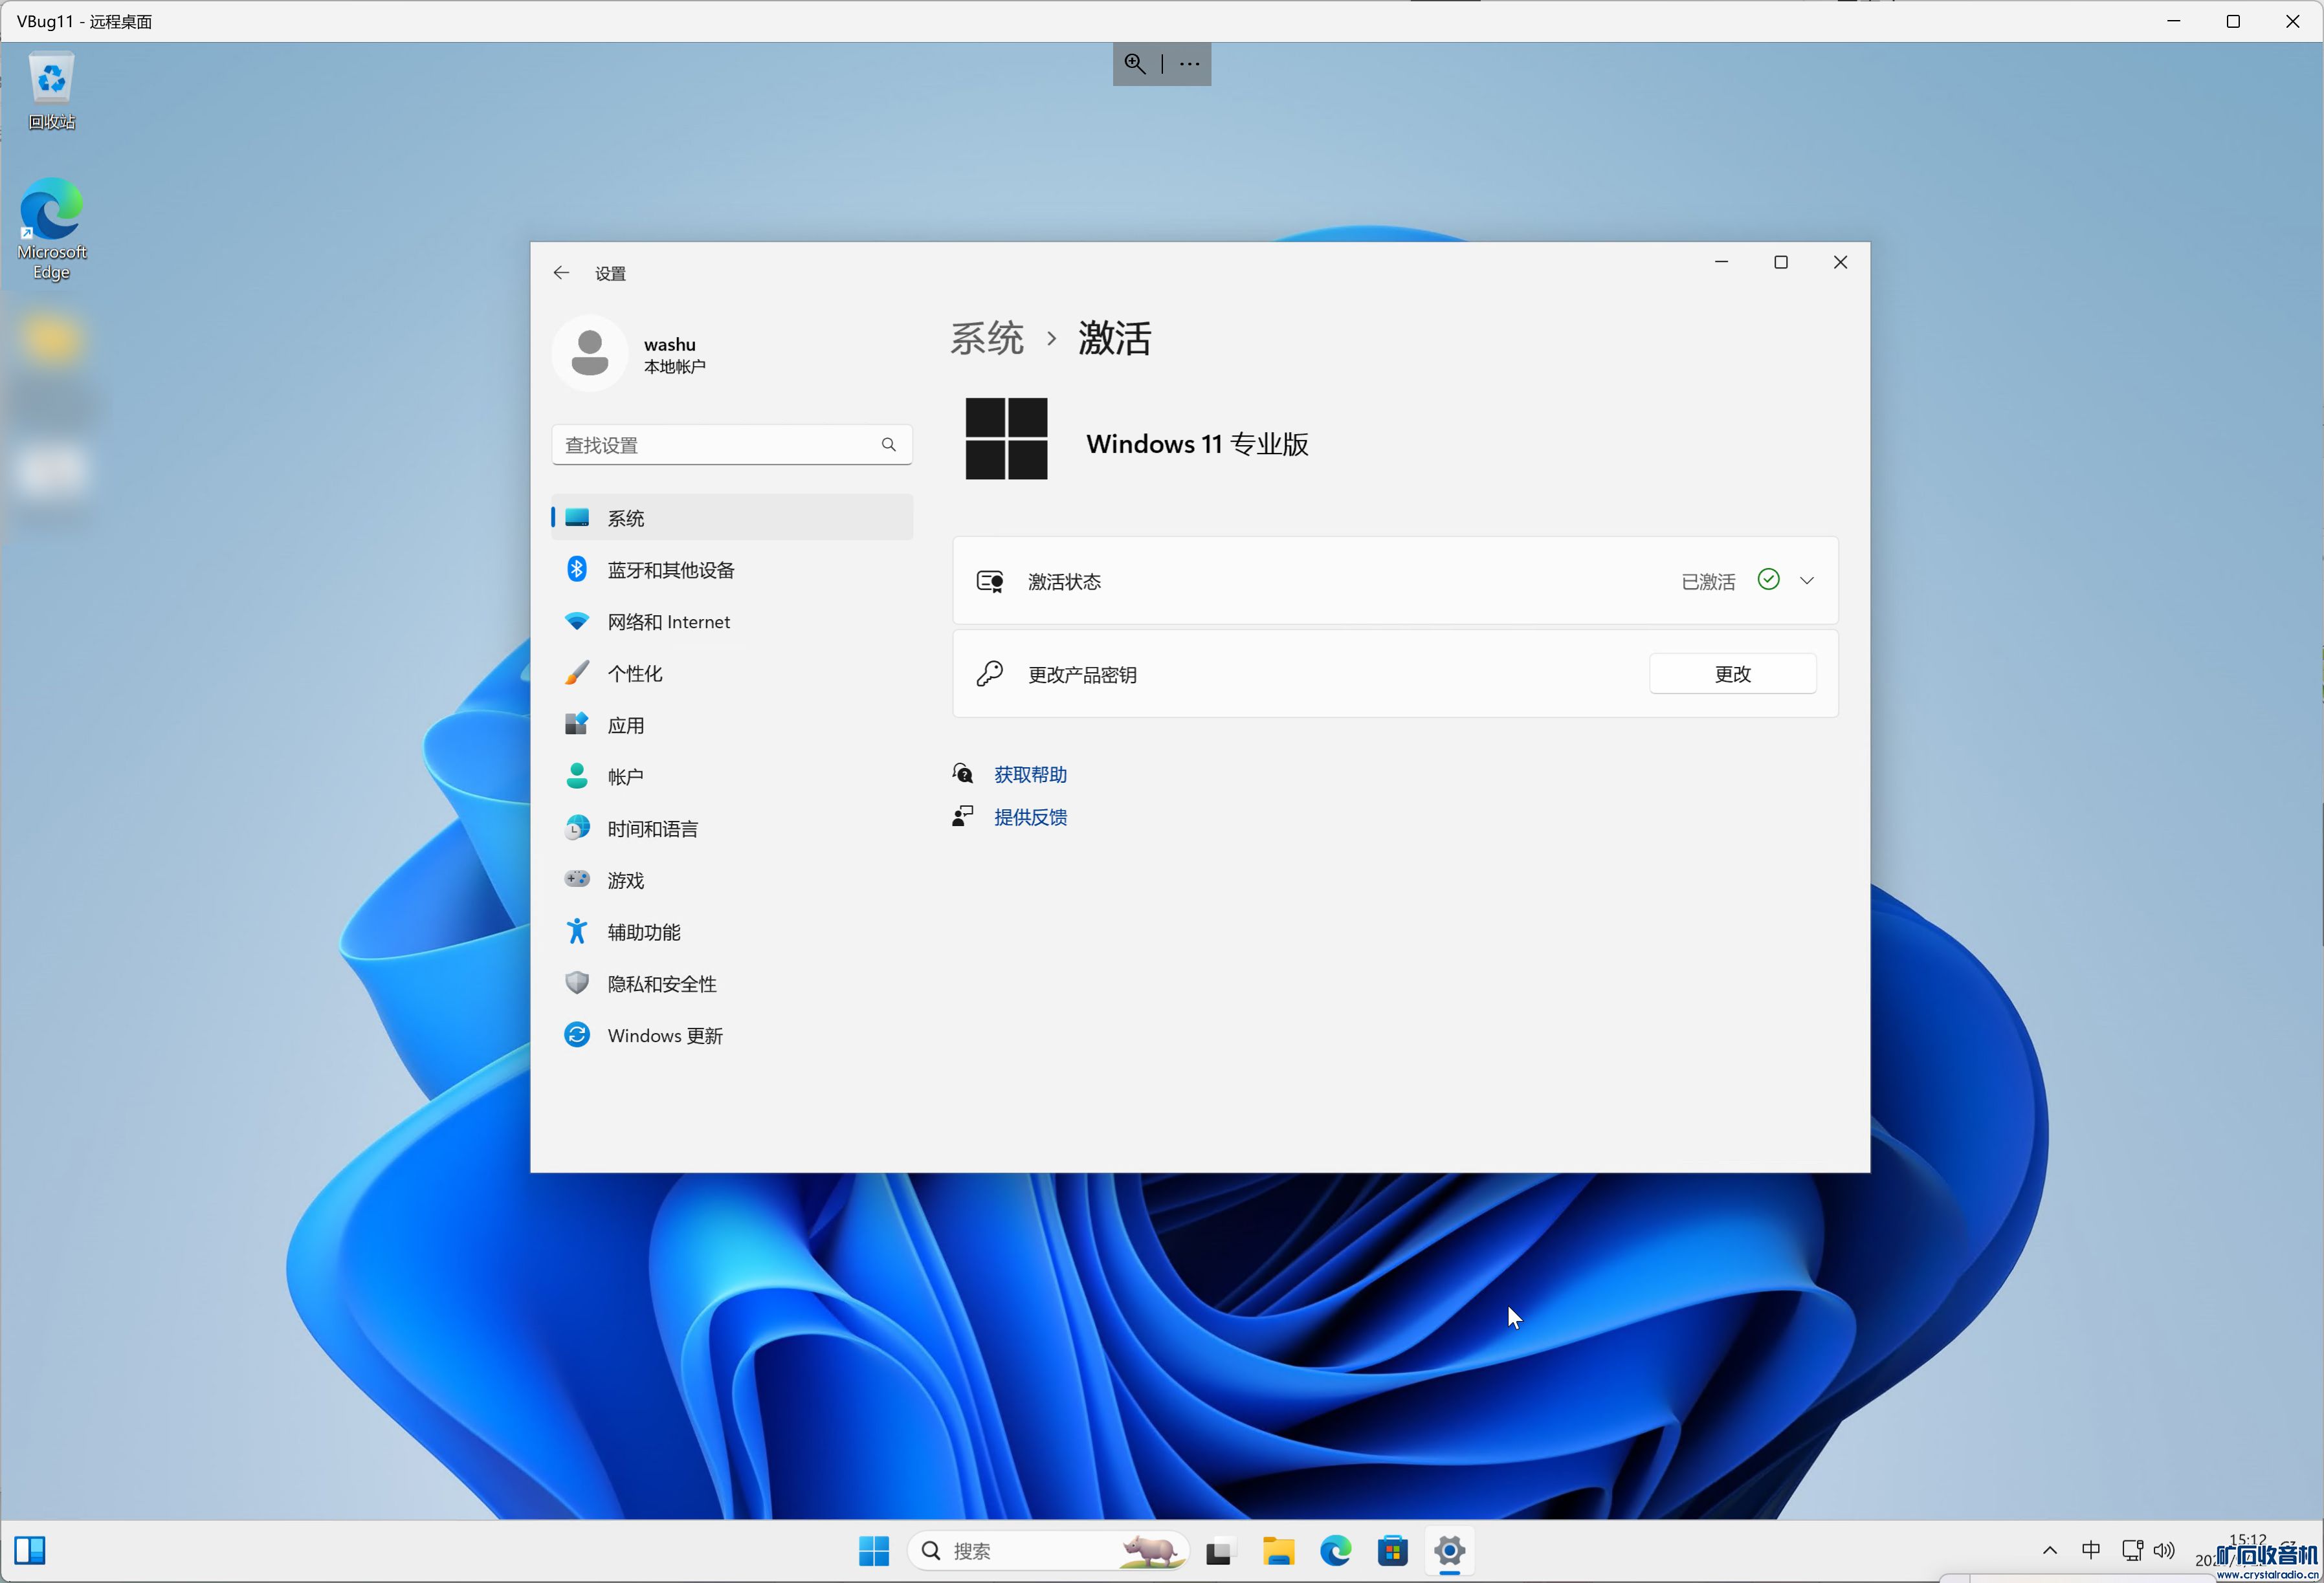Screen dimensions: 2324x1583
Task: Click the search magnifier in 查找设置 box
Action: (x=888, y=444)
